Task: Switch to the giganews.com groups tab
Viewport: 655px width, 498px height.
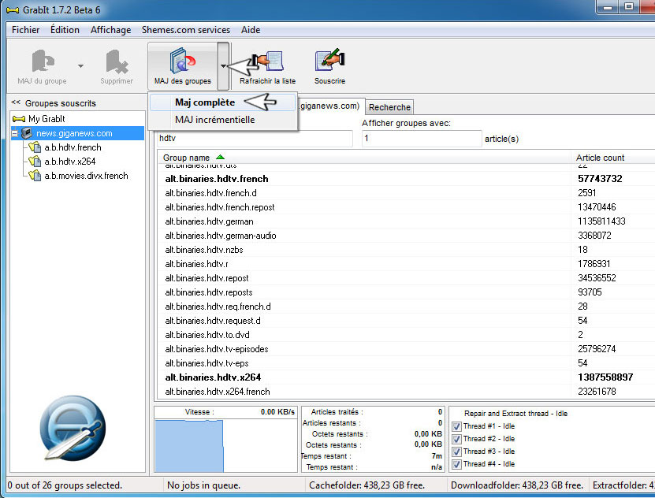Action: 331,106
